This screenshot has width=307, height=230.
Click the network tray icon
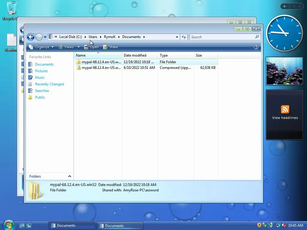click(278, 225)
